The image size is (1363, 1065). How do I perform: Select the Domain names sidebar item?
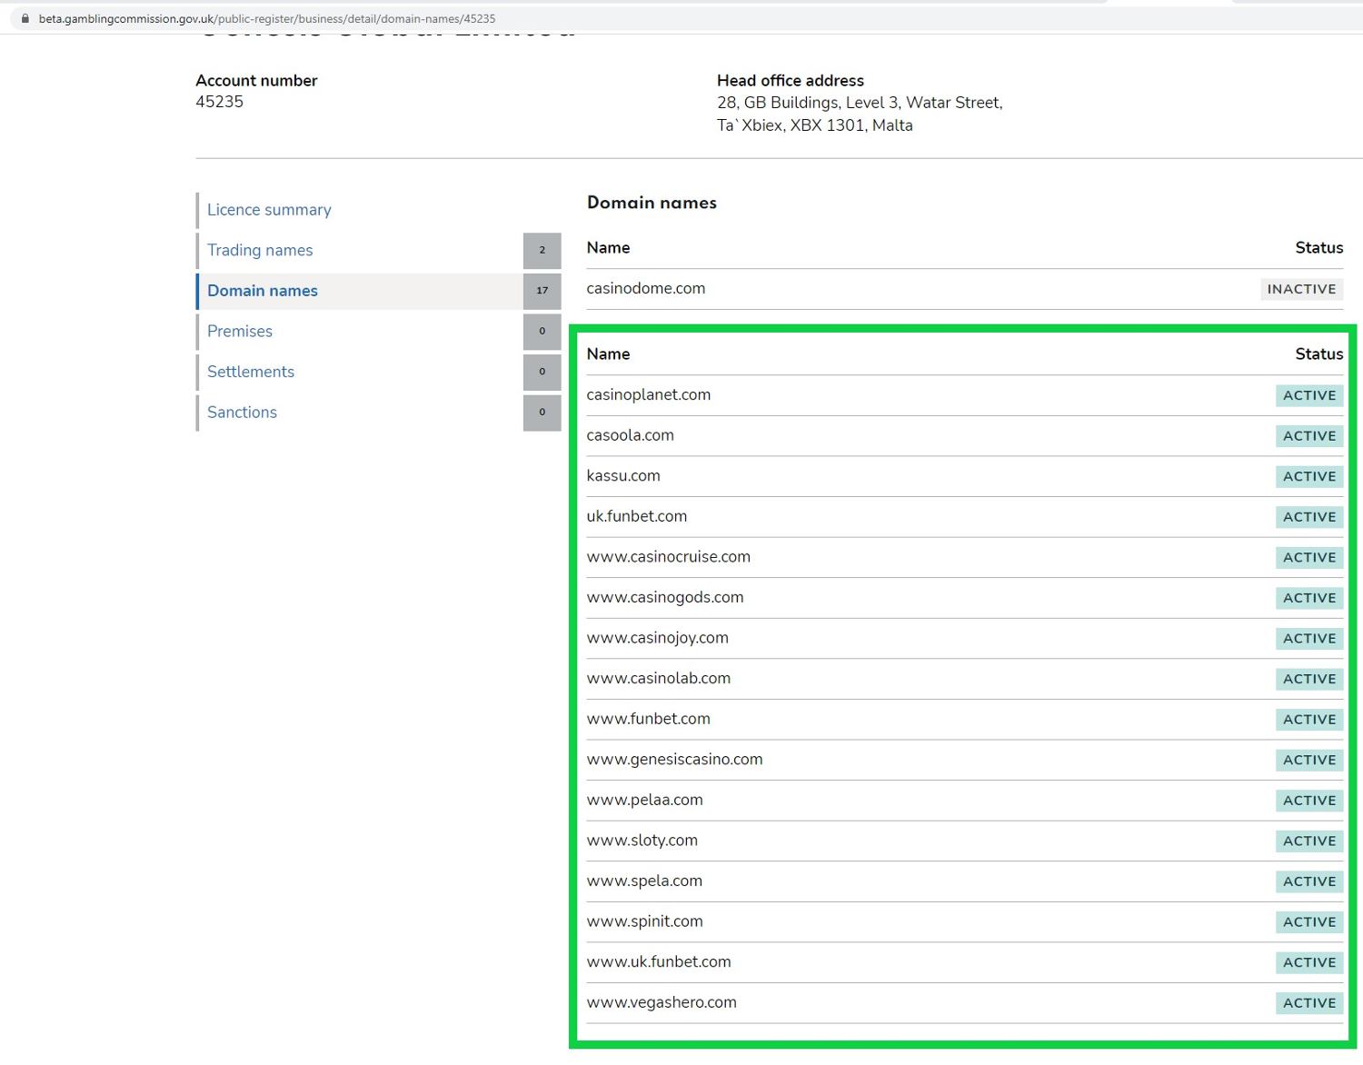pyautogui.click(x=263, y=291)
